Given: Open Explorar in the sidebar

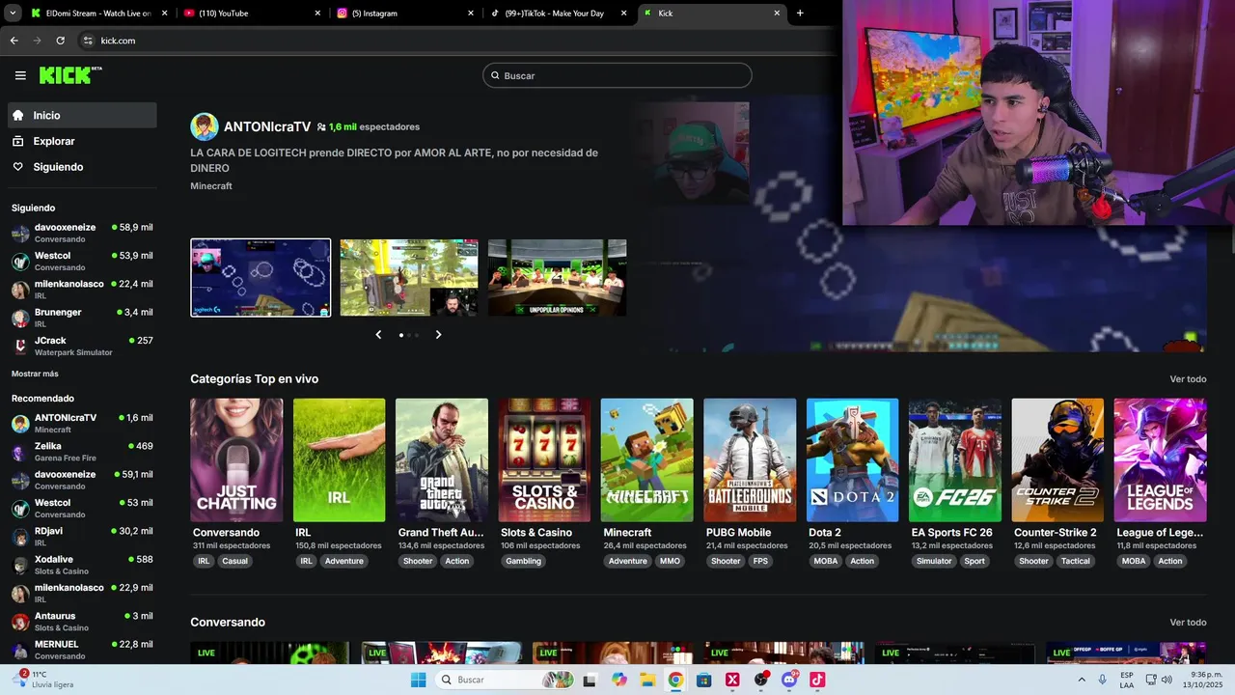Looking at the screenshot, I should tap(82, 141).
